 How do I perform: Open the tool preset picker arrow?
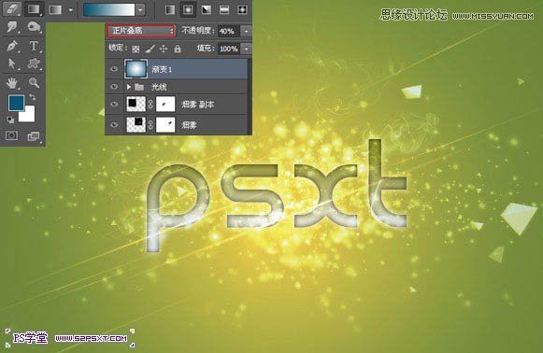(71, 10)
